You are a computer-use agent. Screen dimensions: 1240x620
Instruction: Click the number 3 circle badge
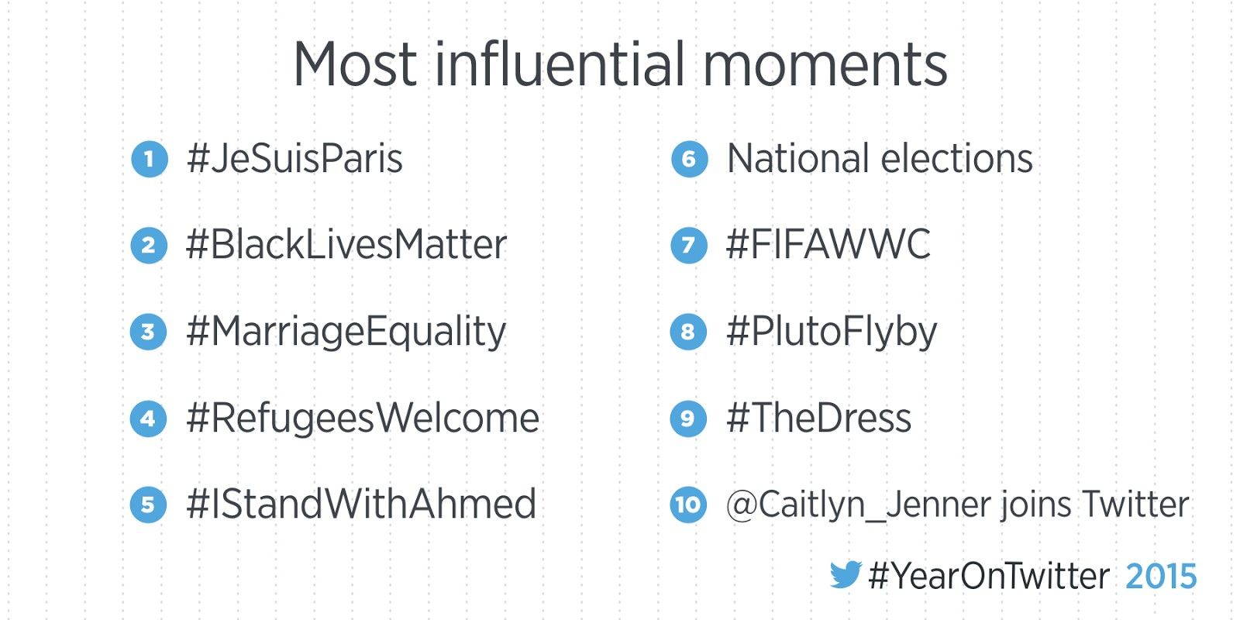[x=148, y=332]
